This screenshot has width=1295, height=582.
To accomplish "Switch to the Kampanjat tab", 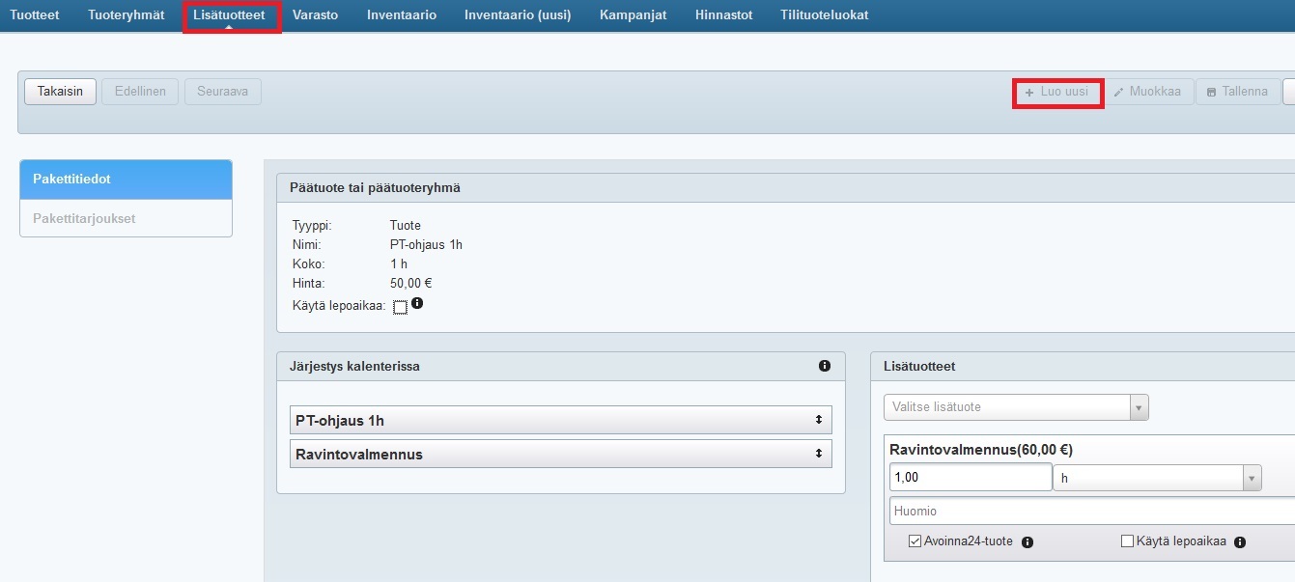I will coord(633,14).
